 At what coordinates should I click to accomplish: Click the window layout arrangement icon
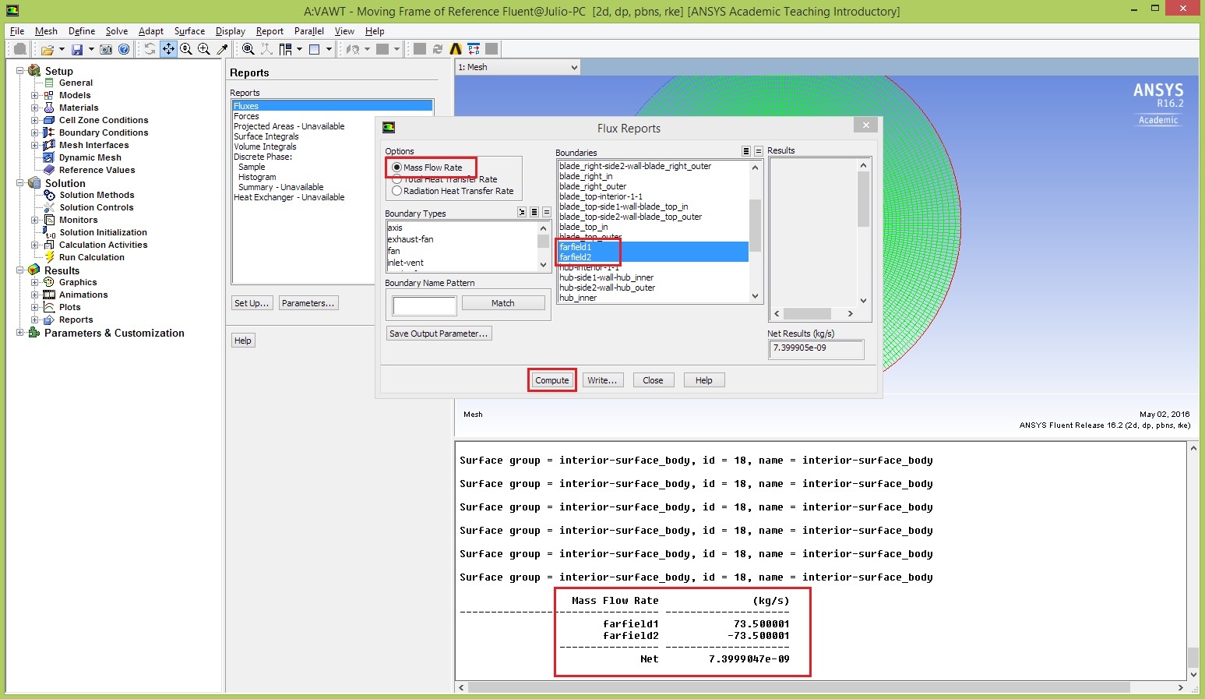pyautogui.click(x=286, y=49)
